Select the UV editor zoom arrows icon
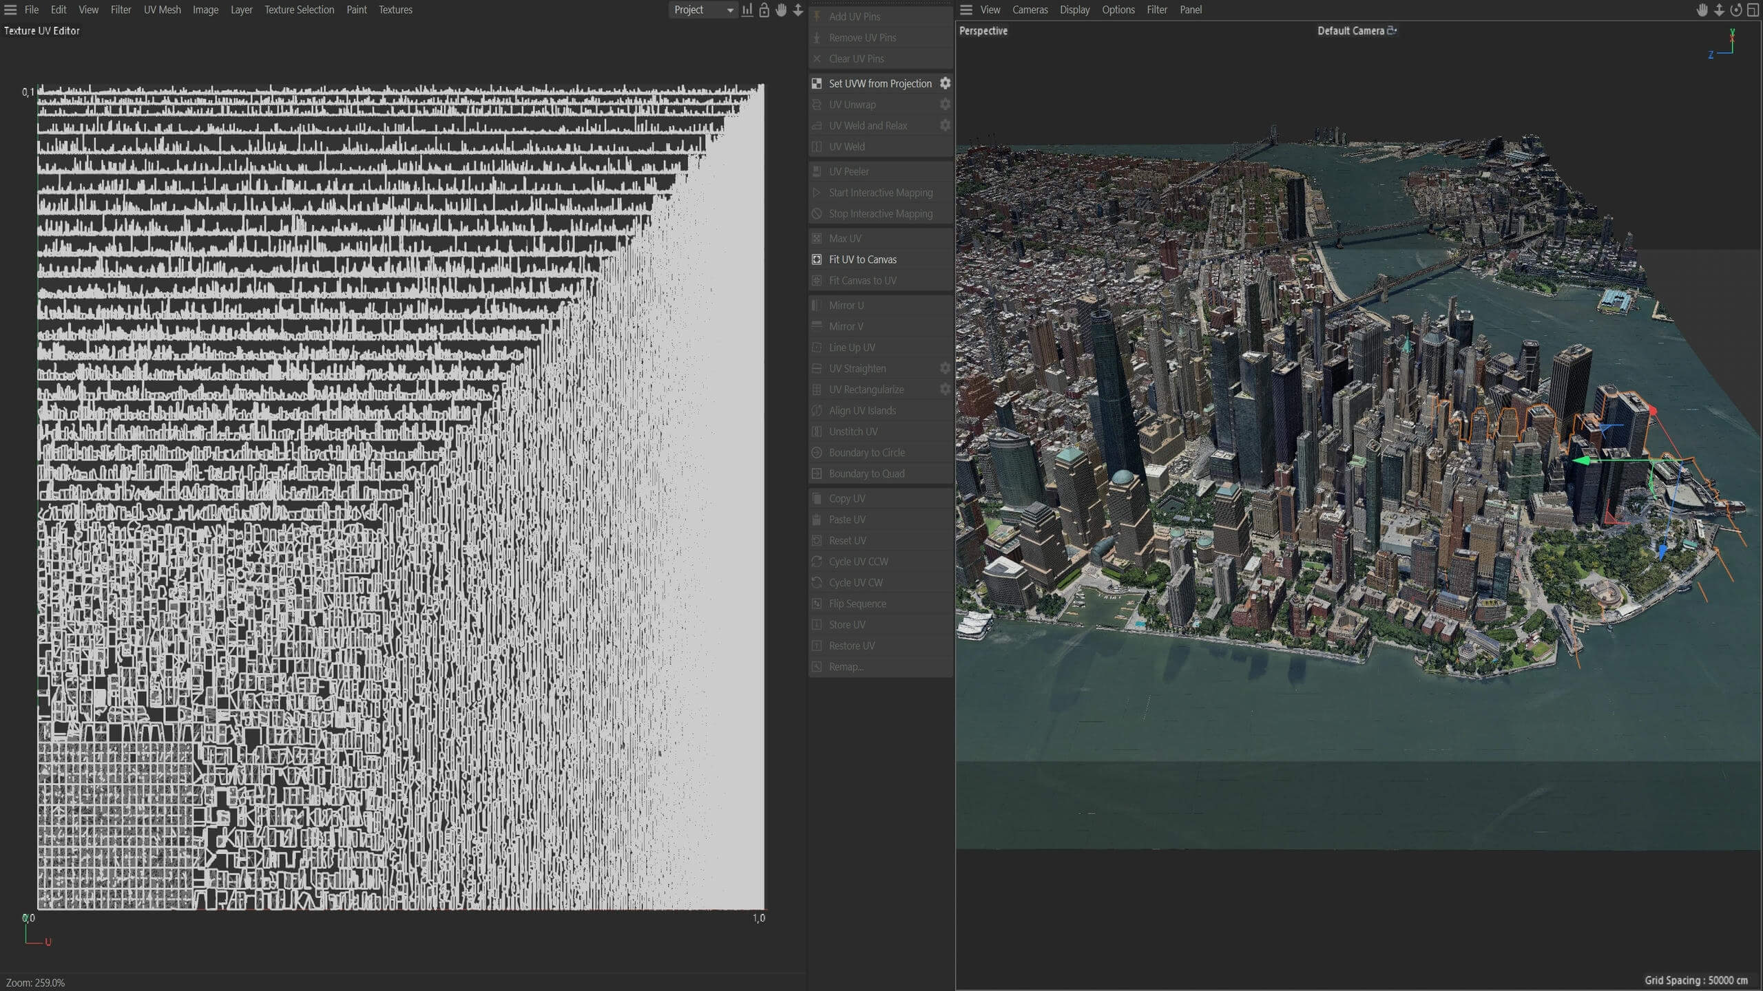 (x=798, y=10)
